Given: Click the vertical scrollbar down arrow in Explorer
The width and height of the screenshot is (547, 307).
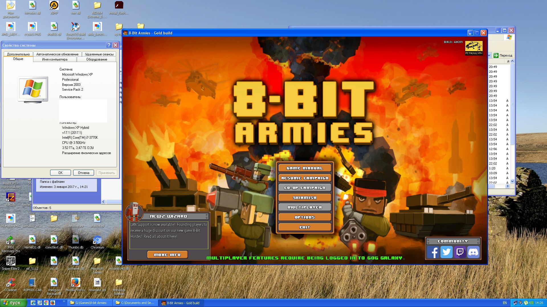Looking at the screenshot, I should click(x=512, y=181).
